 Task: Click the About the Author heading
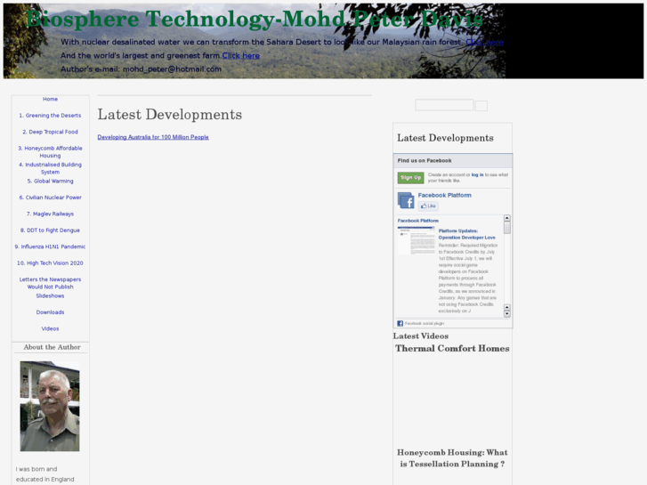52,347
